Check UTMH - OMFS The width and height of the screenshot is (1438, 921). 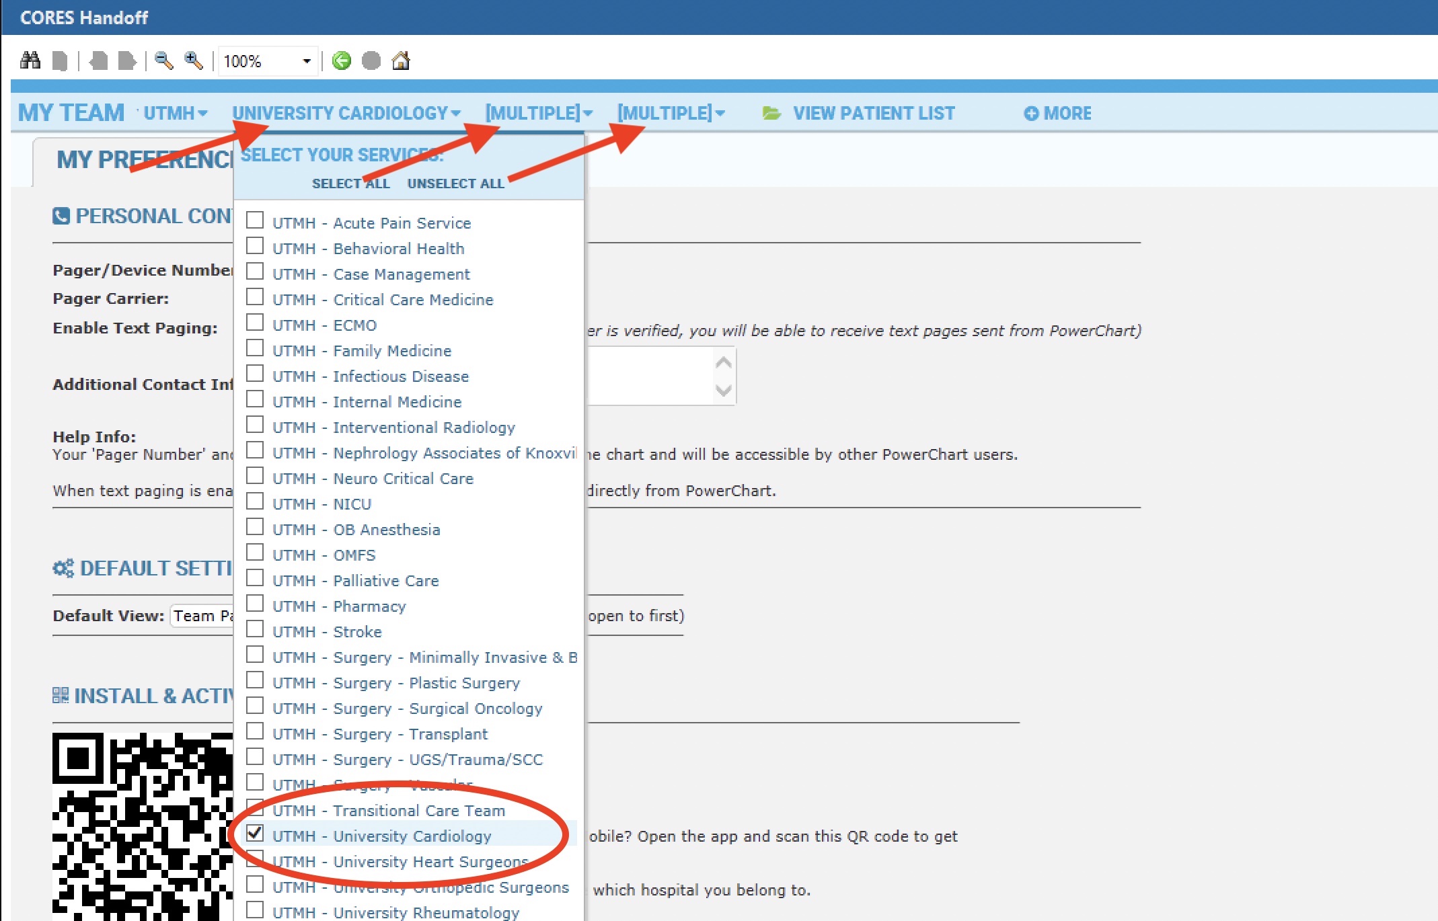(255, 553)
